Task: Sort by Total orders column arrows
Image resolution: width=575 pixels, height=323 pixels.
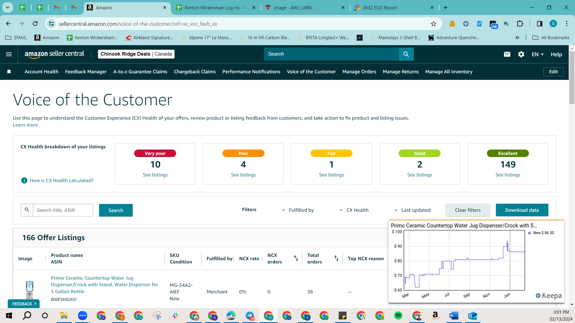Action: pos(336,258)
